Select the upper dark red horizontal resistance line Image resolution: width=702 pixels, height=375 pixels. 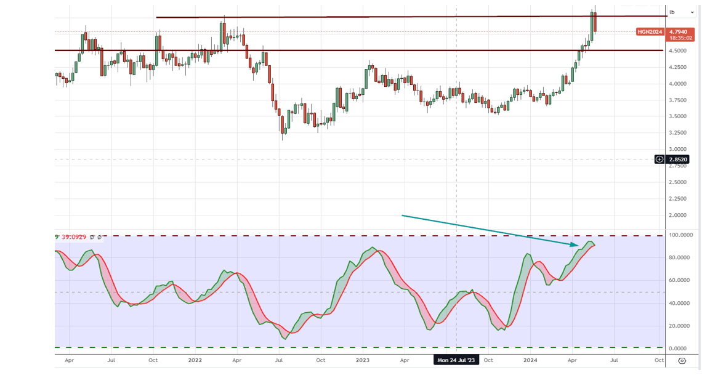click(411, 17)
